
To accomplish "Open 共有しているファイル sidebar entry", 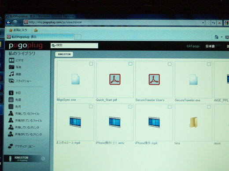I will point(24,114).
